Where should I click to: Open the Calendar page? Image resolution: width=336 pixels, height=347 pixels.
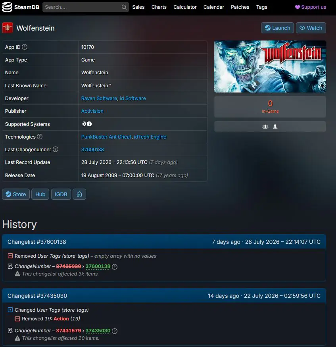pyautogui.click(x=214, y=7)
